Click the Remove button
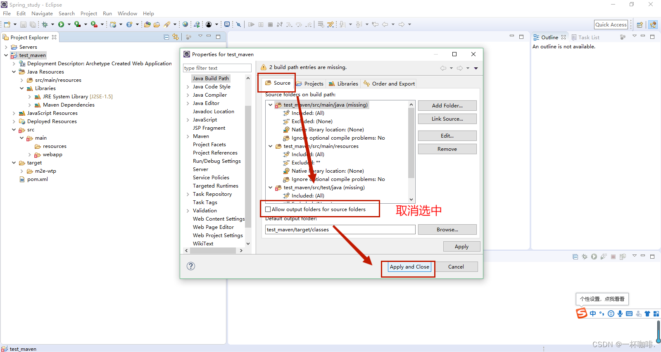 [447, 149]
